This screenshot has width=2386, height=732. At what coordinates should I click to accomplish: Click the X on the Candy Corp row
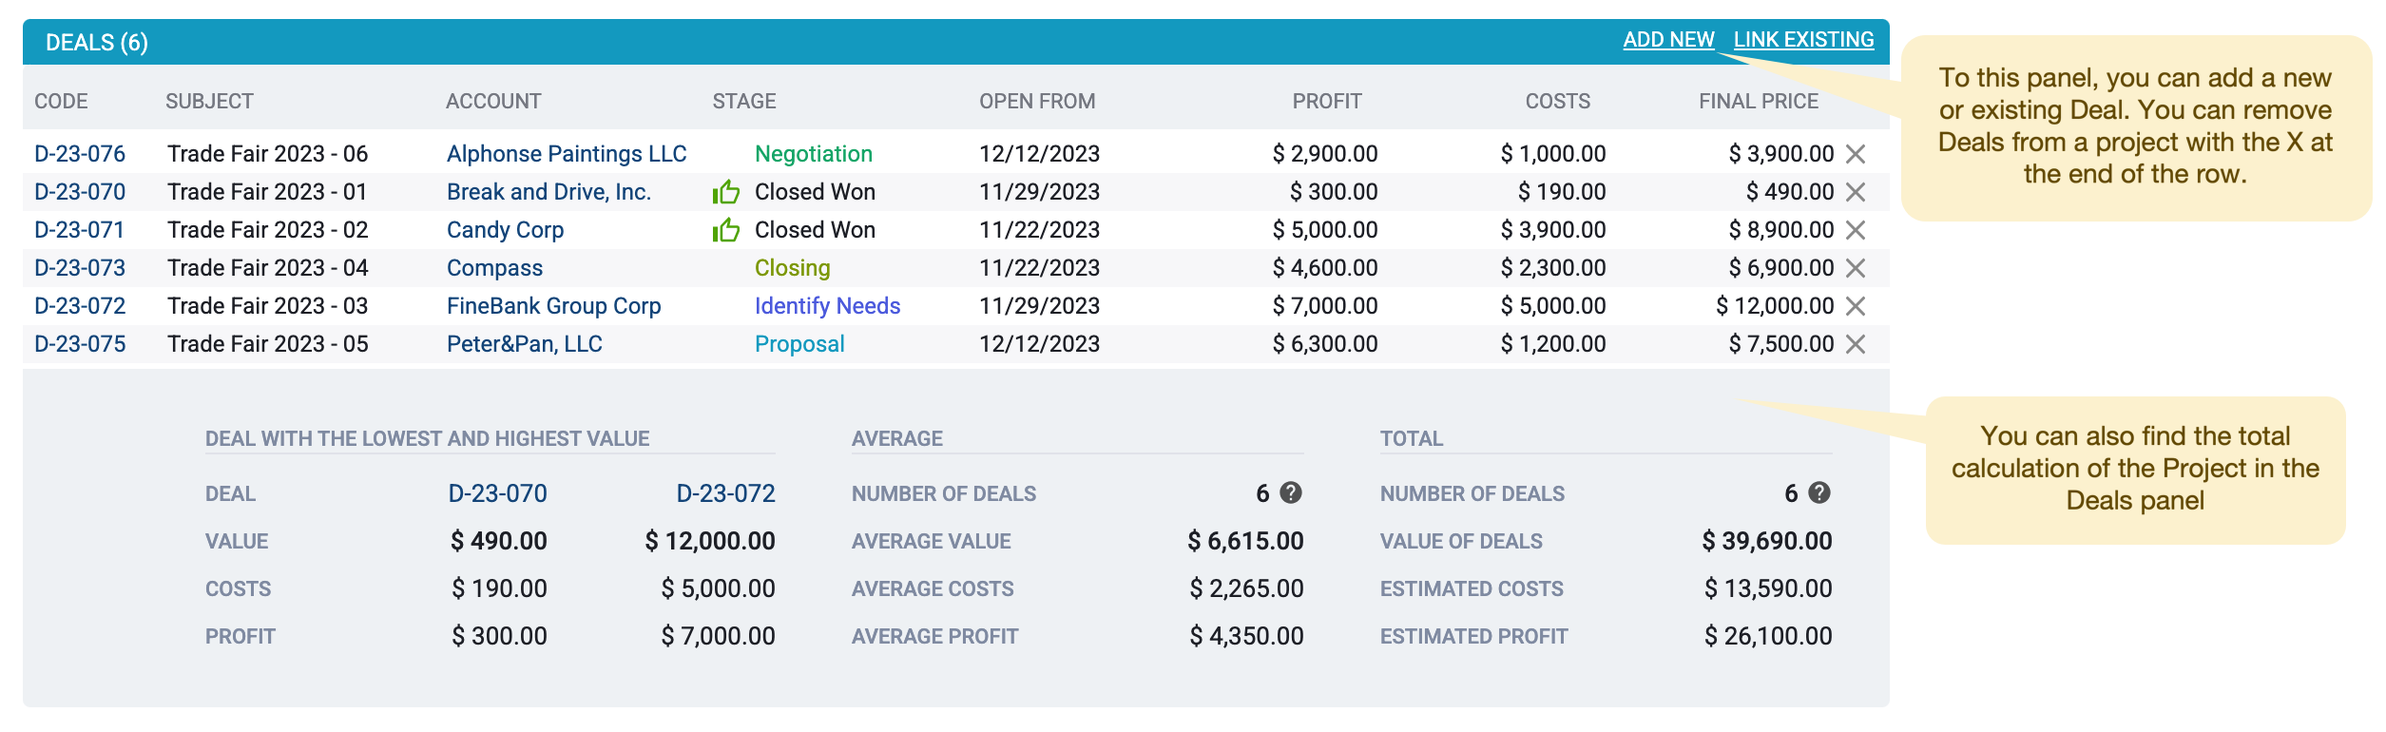(x=1855, y=230)
